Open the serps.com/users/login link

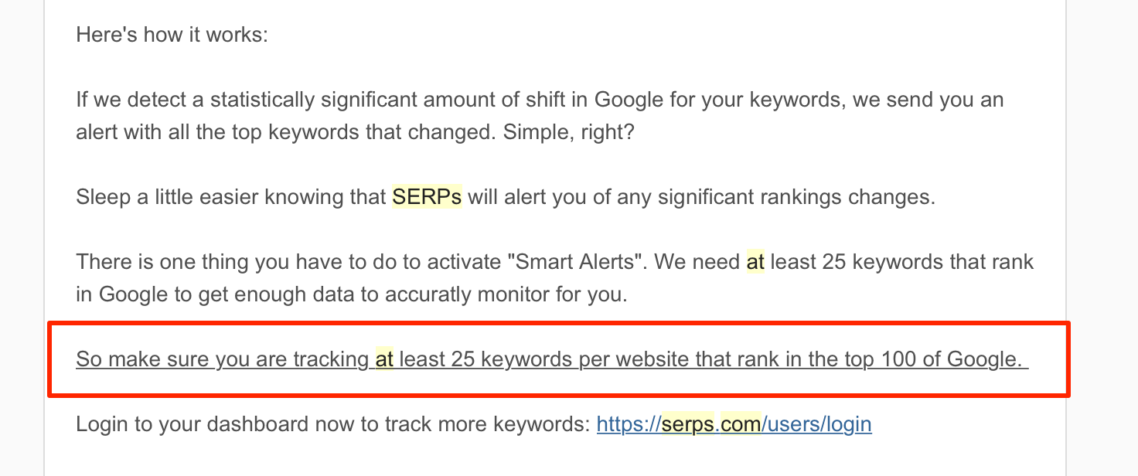pos(734,424)
